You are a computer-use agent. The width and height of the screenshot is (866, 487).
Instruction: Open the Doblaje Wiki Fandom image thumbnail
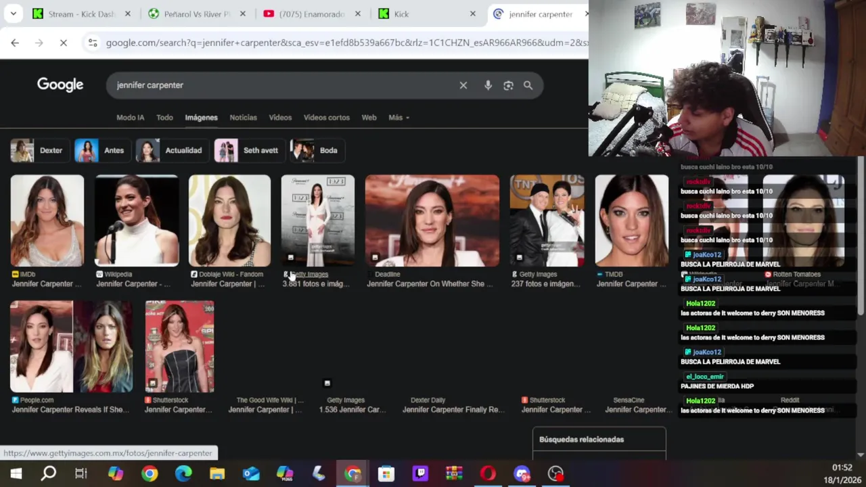229,221
